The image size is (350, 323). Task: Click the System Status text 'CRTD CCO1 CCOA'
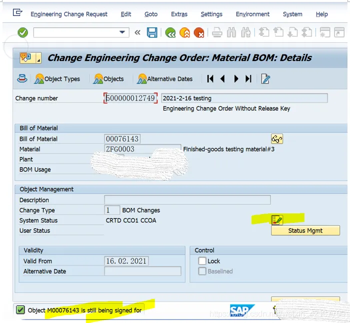(x=131, y=220)
